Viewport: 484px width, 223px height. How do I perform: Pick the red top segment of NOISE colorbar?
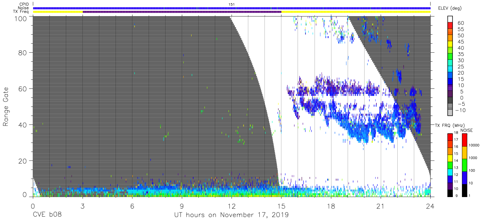click(x=464, y=140)
